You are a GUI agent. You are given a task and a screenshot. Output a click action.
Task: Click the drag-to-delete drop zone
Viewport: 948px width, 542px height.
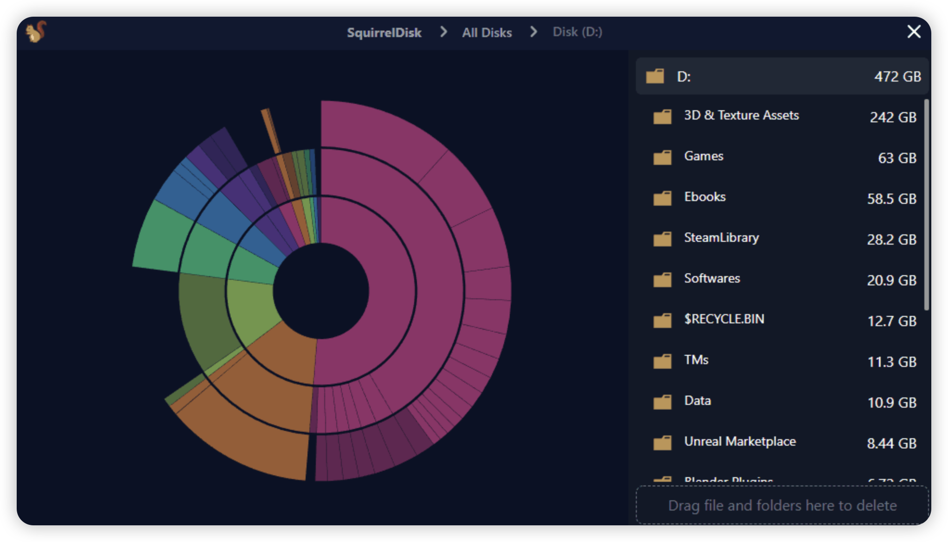(x=782, y=505)
